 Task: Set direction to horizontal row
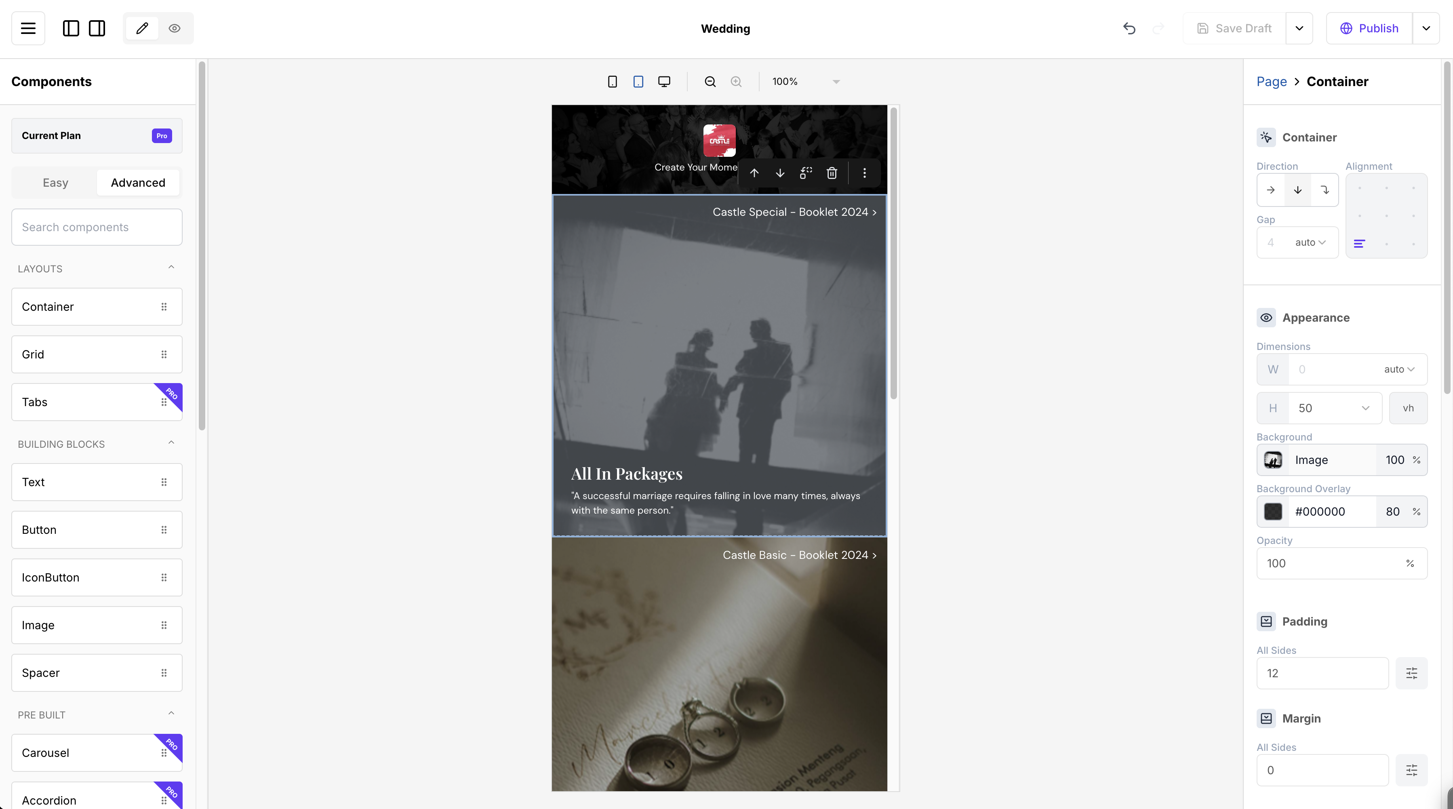[x=1271, y=190]
